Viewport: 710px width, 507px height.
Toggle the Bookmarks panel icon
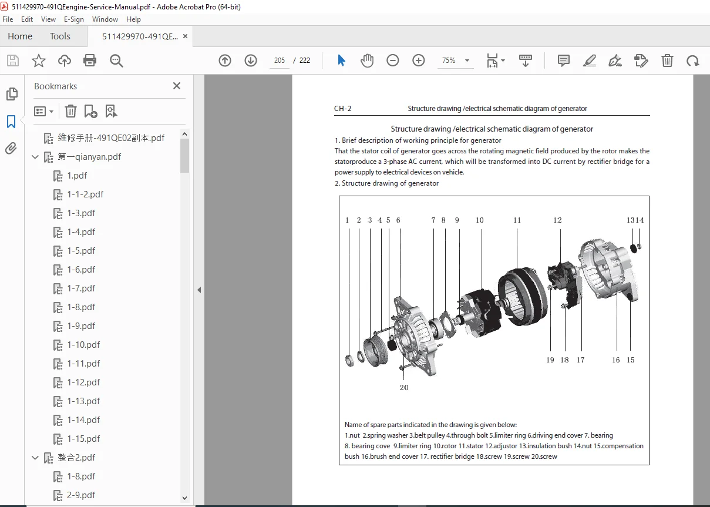pyautogui.click(x=11, y=122)
